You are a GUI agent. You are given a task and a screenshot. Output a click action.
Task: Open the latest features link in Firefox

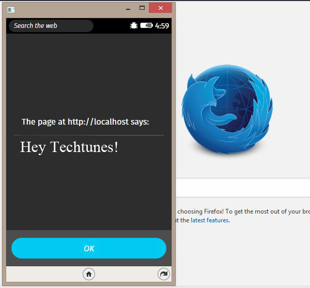point(209,220)
